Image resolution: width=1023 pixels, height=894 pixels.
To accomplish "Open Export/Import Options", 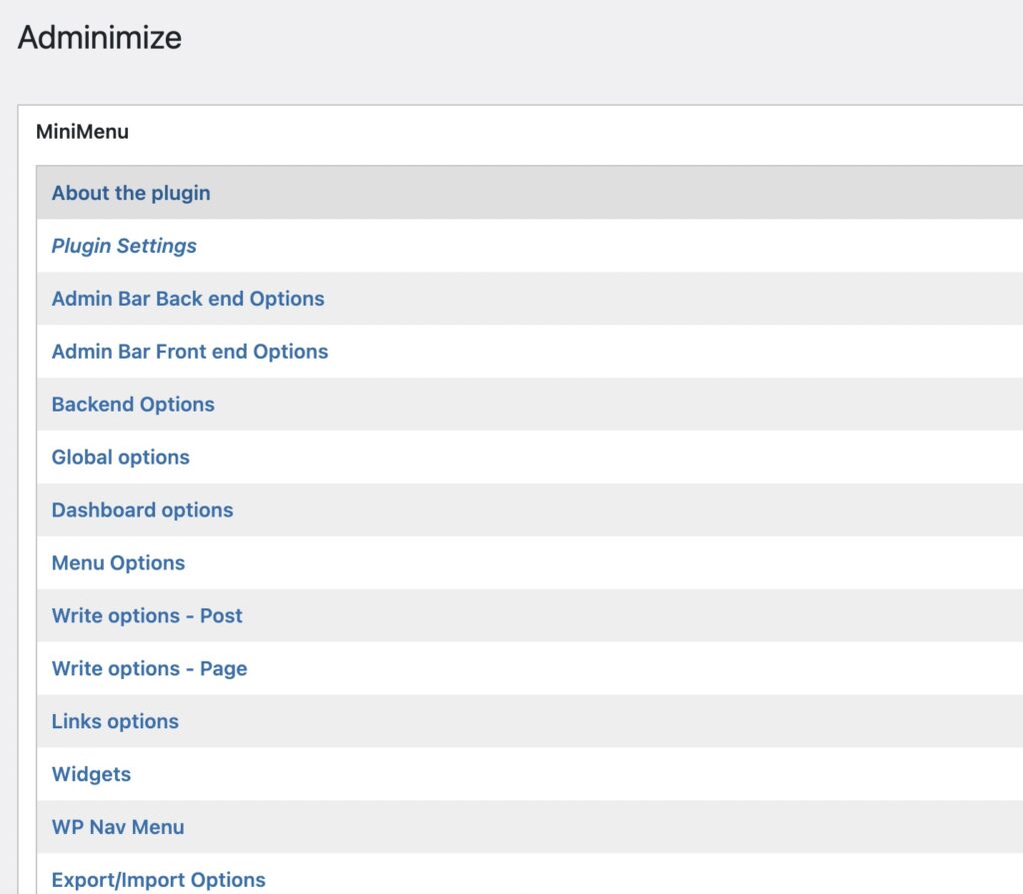I will (x=158, y=880).
